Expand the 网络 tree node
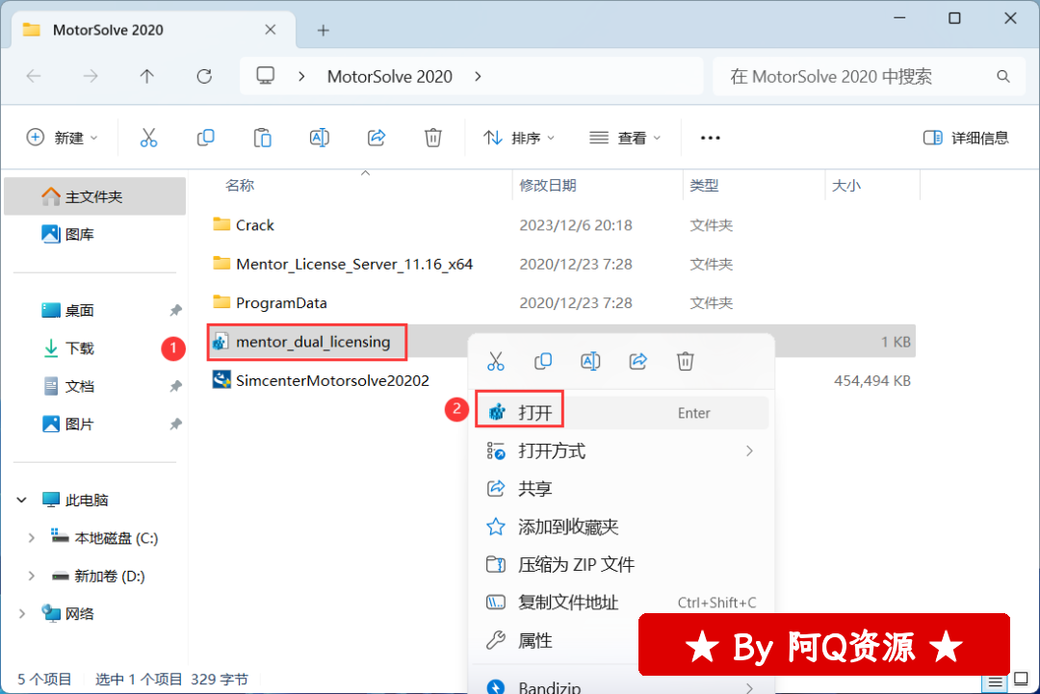Viewport: 1040px width, 694px height. (22, 614)
